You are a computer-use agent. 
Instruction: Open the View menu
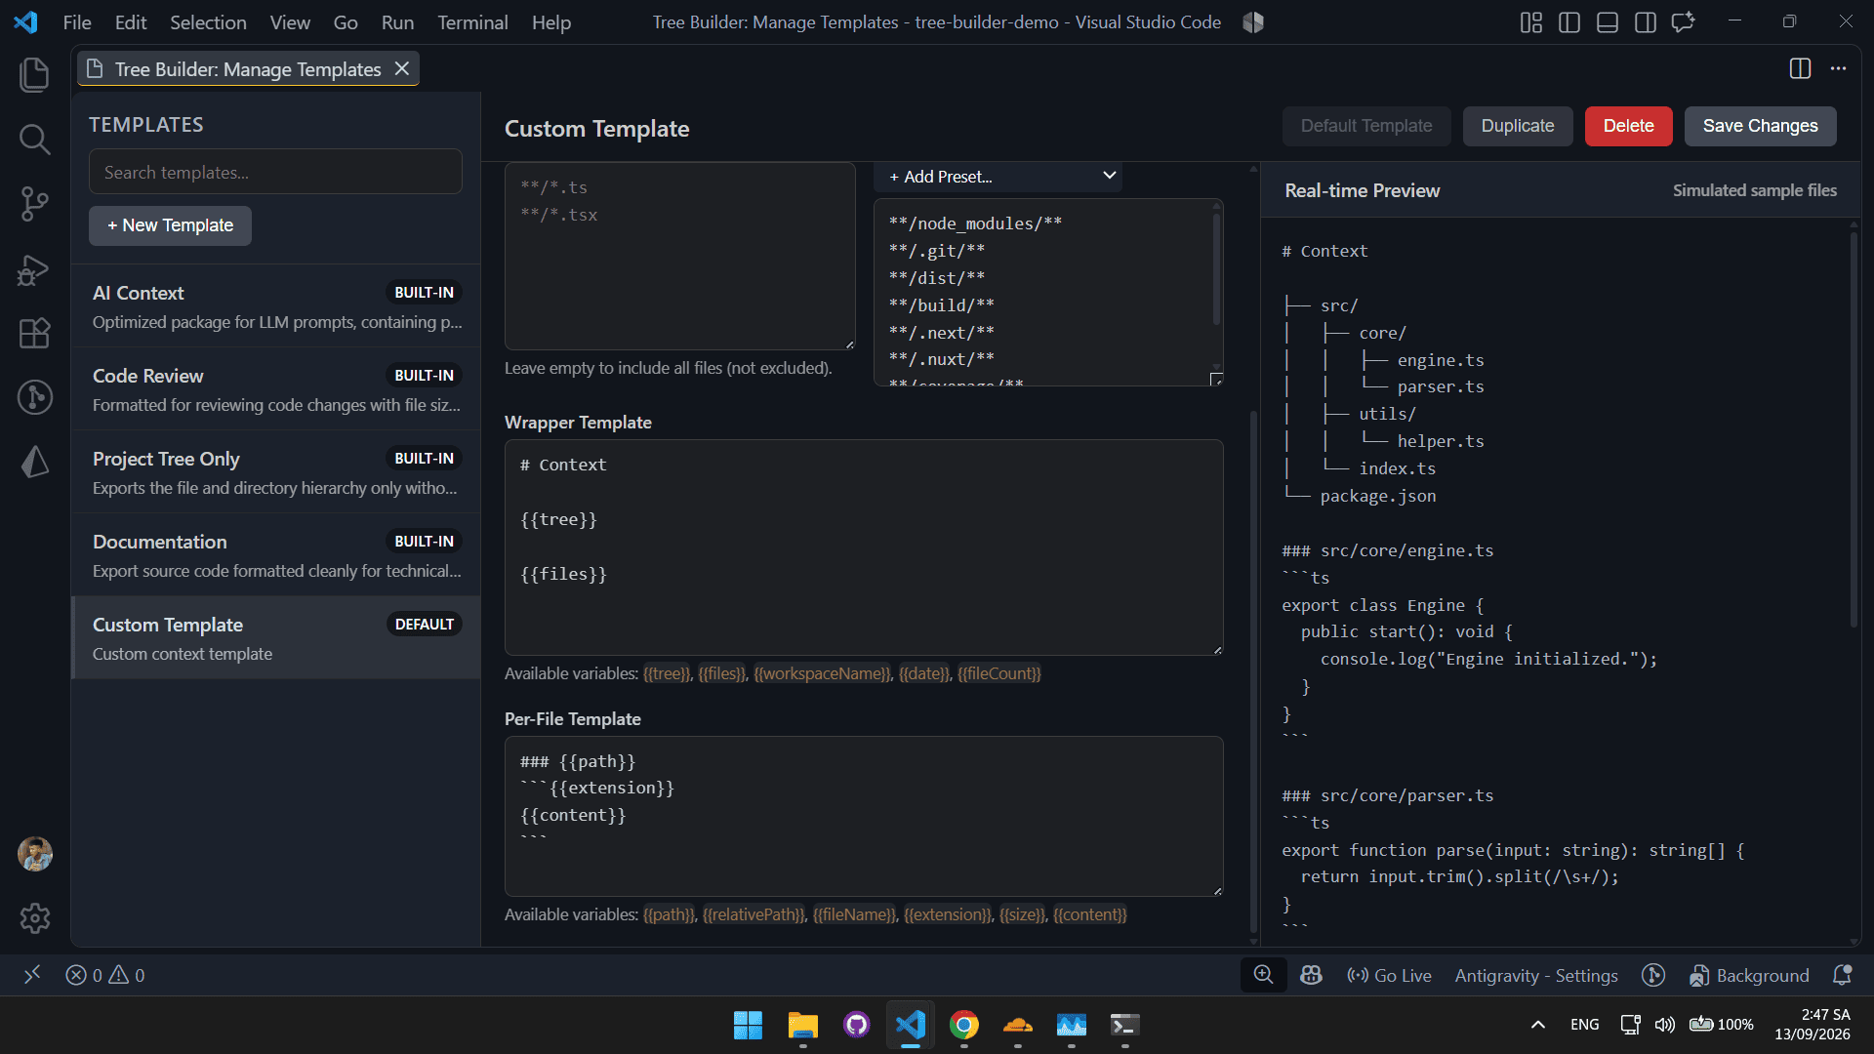tap(290, 22)
